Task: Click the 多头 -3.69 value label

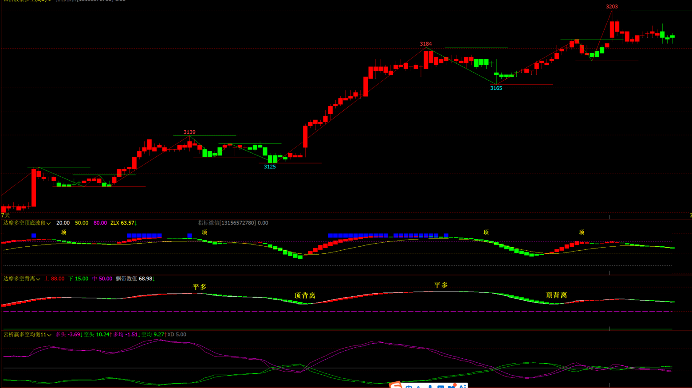Action: [x=68, y=334]
